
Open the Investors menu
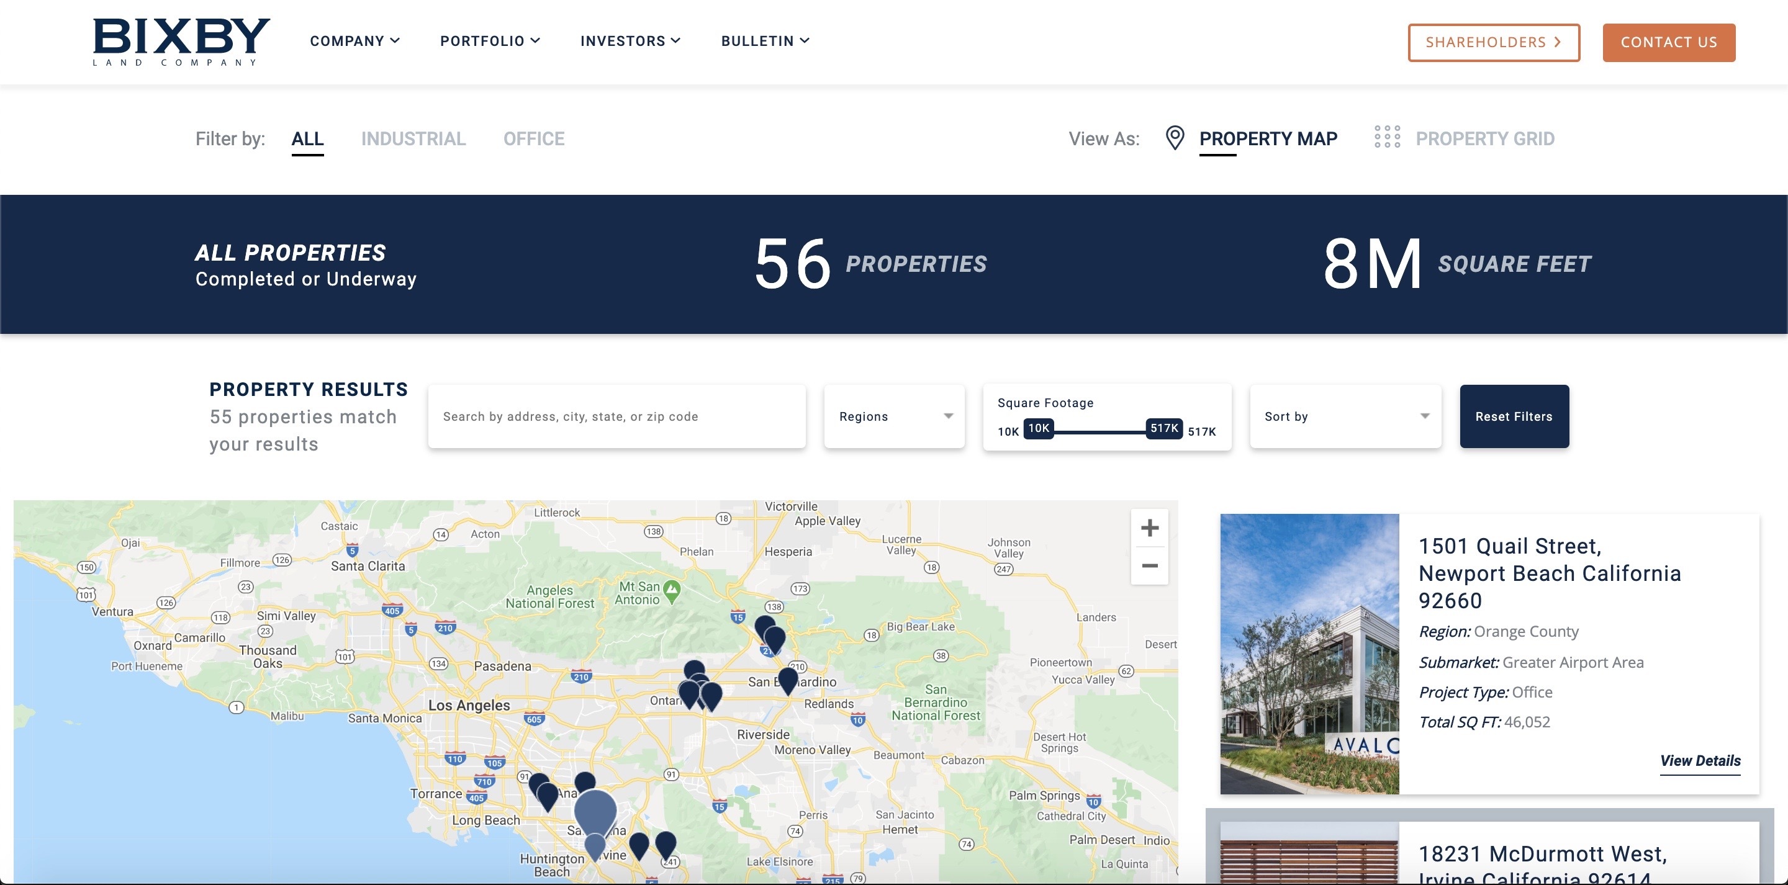(630, 41)
